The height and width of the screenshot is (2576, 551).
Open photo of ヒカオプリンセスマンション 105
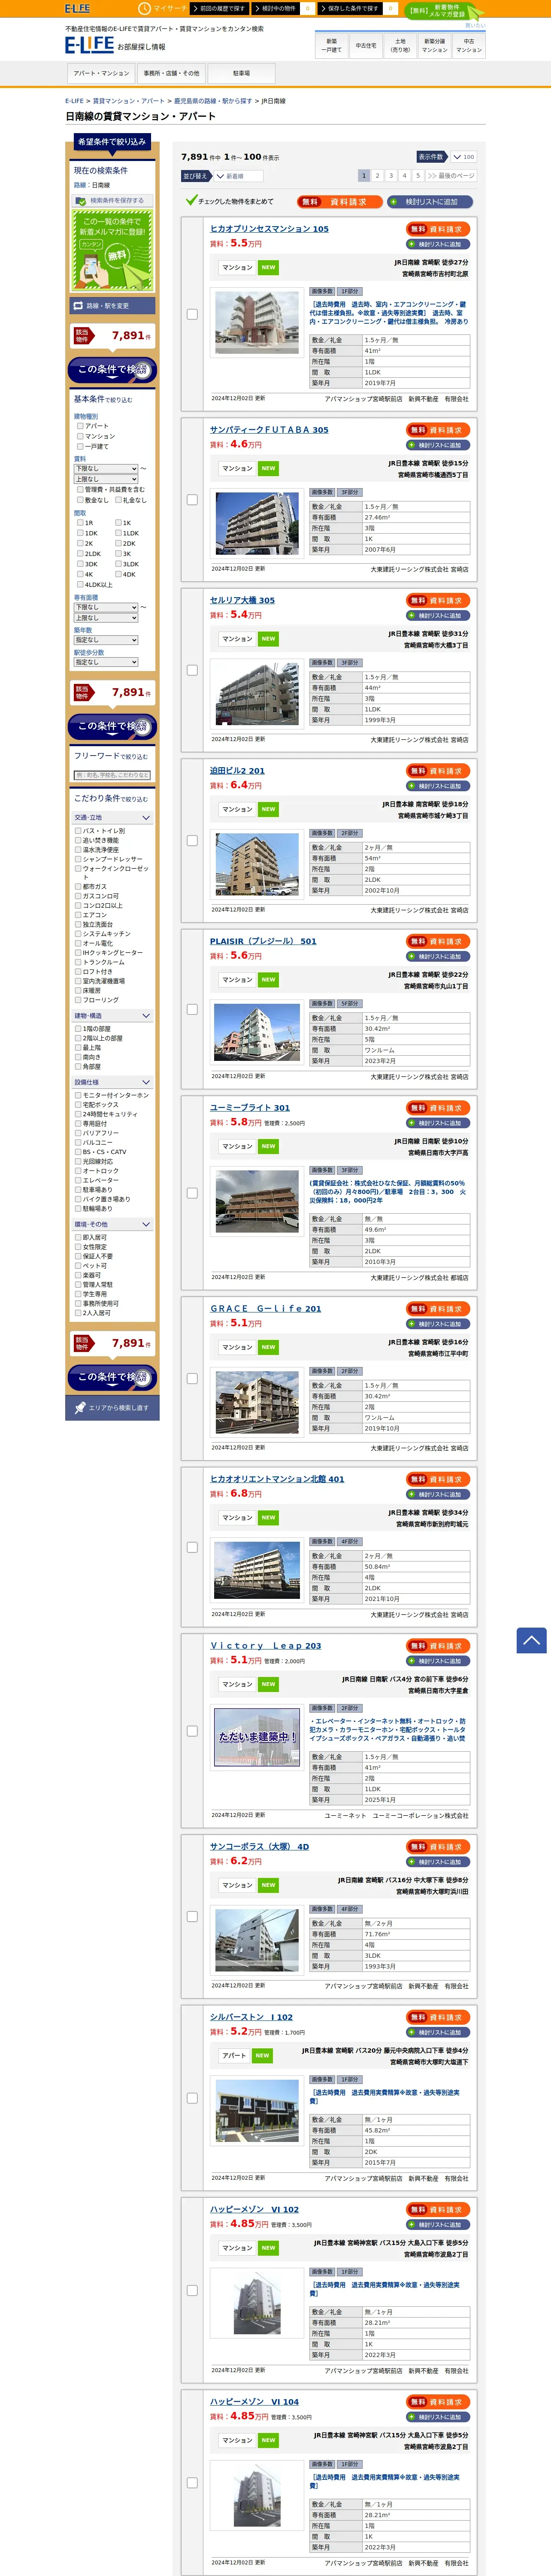click(x=257, y=322)
